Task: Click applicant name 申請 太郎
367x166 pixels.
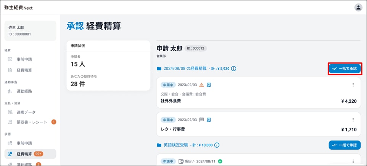Action: point(170,48)
